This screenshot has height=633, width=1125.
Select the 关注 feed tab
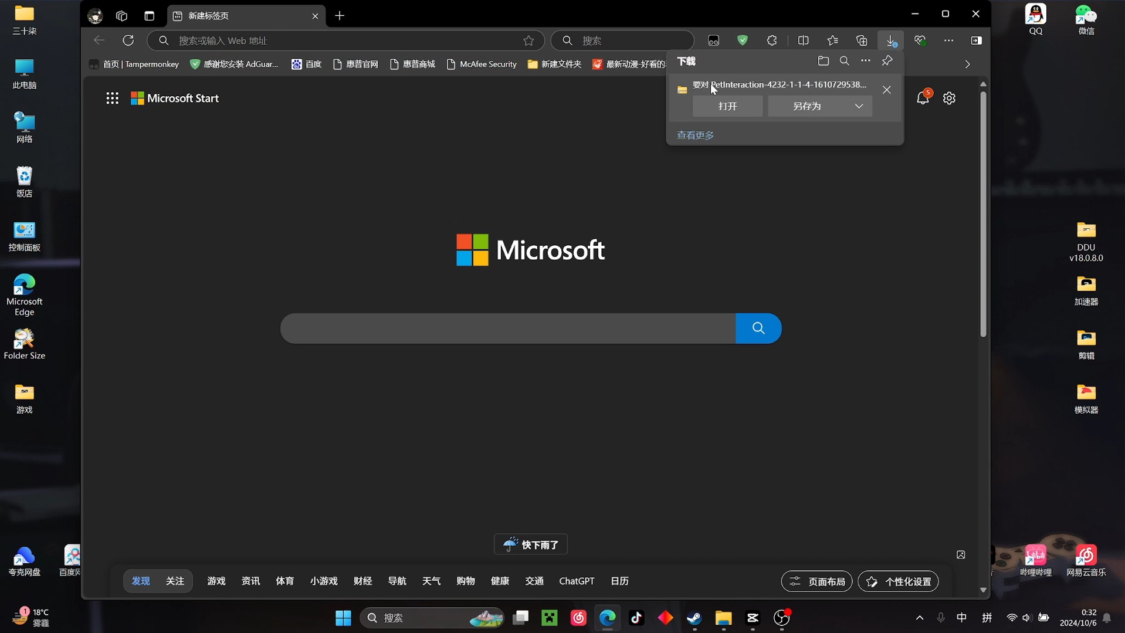175,581
